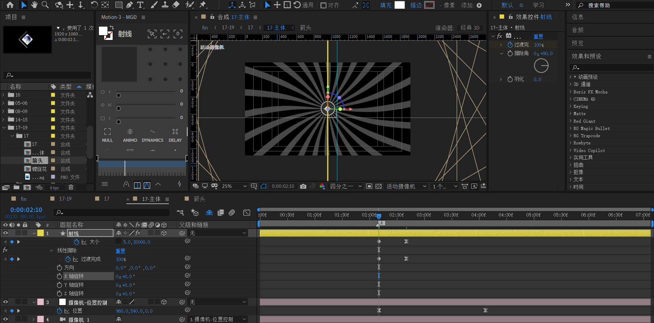
Task: Choose the local axis mode icon
Action: [232, 5]
